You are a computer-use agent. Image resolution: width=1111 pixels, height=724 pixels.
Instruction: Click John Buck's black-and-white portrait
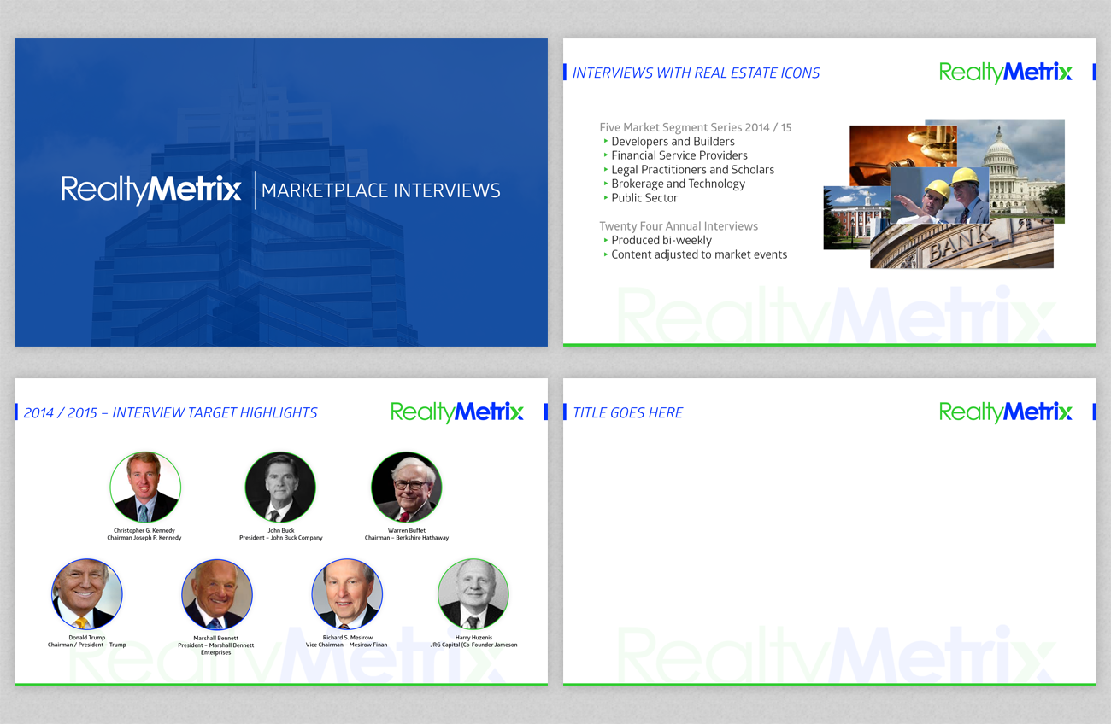(280, 488)
